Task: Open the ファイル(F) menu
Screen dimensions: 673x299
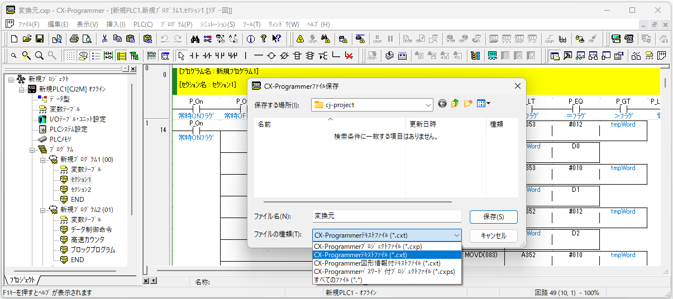Action: (x=29, y=25)
